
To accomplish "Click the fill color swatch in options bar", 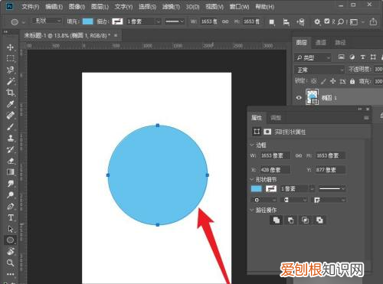I will (x=88, y=21).
